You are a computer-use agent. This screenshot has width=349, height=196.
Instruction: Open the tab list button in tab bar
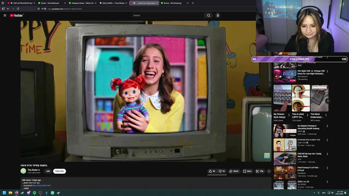[x=3, y=3]
